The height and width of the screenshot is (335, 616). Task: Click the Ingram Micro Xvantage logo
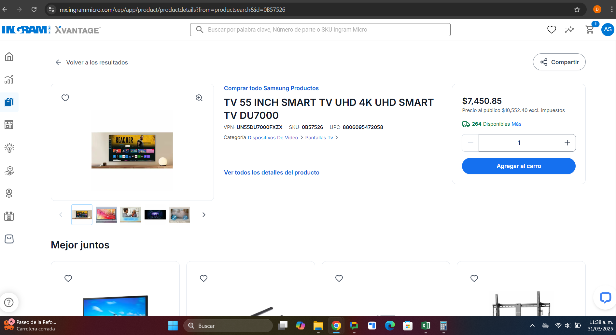[51, 30]
